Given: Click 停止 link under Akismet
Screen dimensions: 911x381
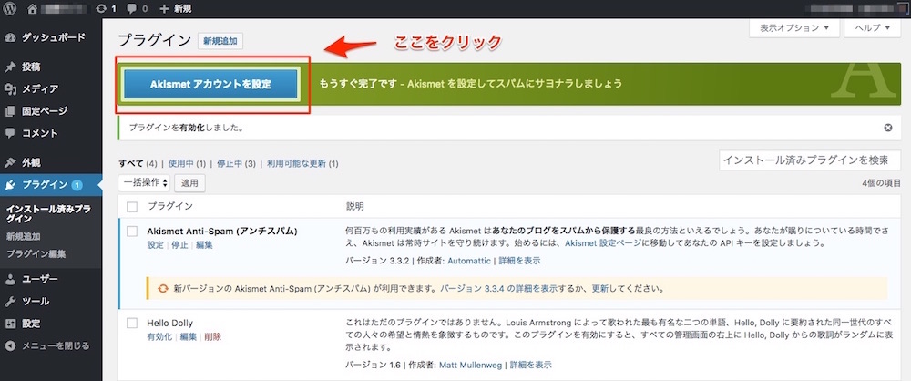Looking at the screenshot, I should tap(179, 245).
